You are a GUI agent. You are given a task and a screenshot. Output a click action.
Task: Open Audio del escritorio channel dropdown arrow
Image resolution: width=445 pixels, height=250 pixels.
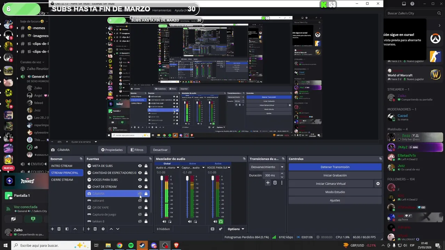tap(178, 168)
